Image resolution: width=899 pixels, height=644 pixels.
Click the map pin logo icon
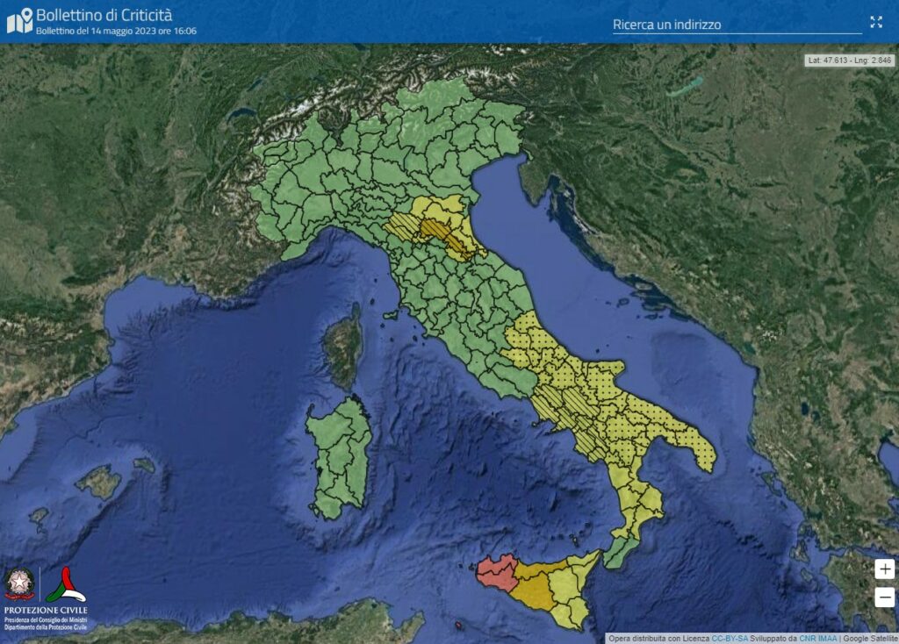20,21
